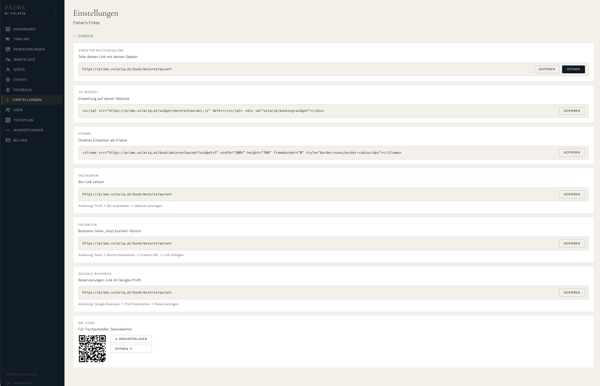Click the JS-Widget script snippet text
The height and width of the screenshot is (386, 600).
click(x=203, y=111)
